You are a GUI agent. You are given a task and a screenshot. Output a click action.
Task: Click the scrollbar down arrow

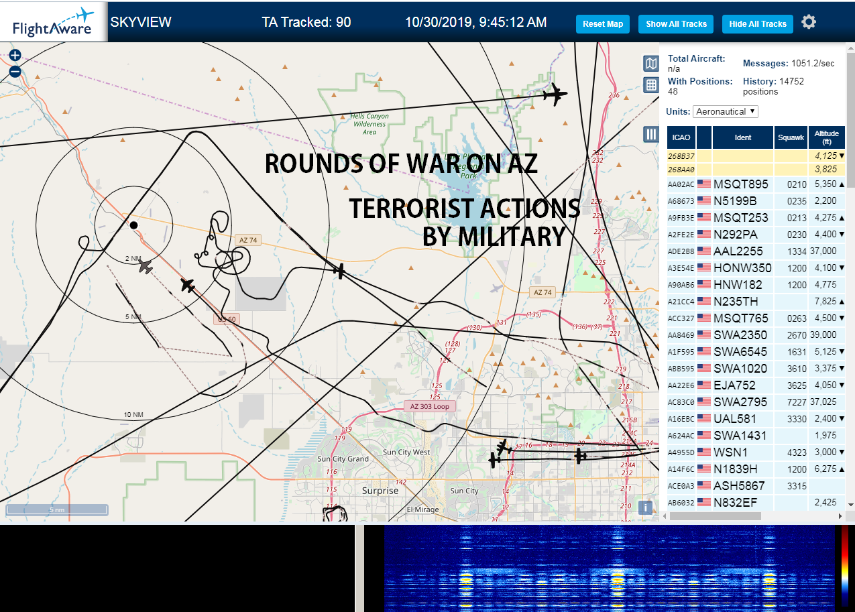click(850, 505)
